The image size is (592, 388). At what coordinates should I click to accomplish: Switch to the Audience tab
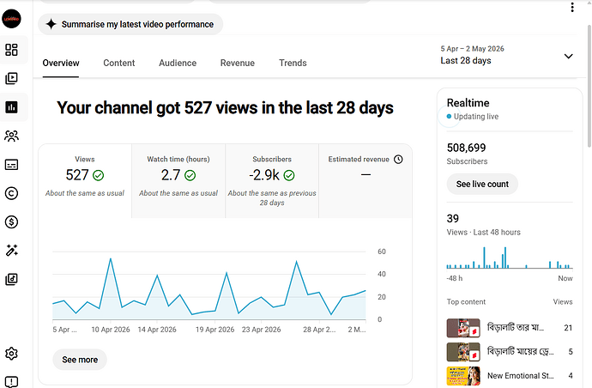tap(178, 63)
